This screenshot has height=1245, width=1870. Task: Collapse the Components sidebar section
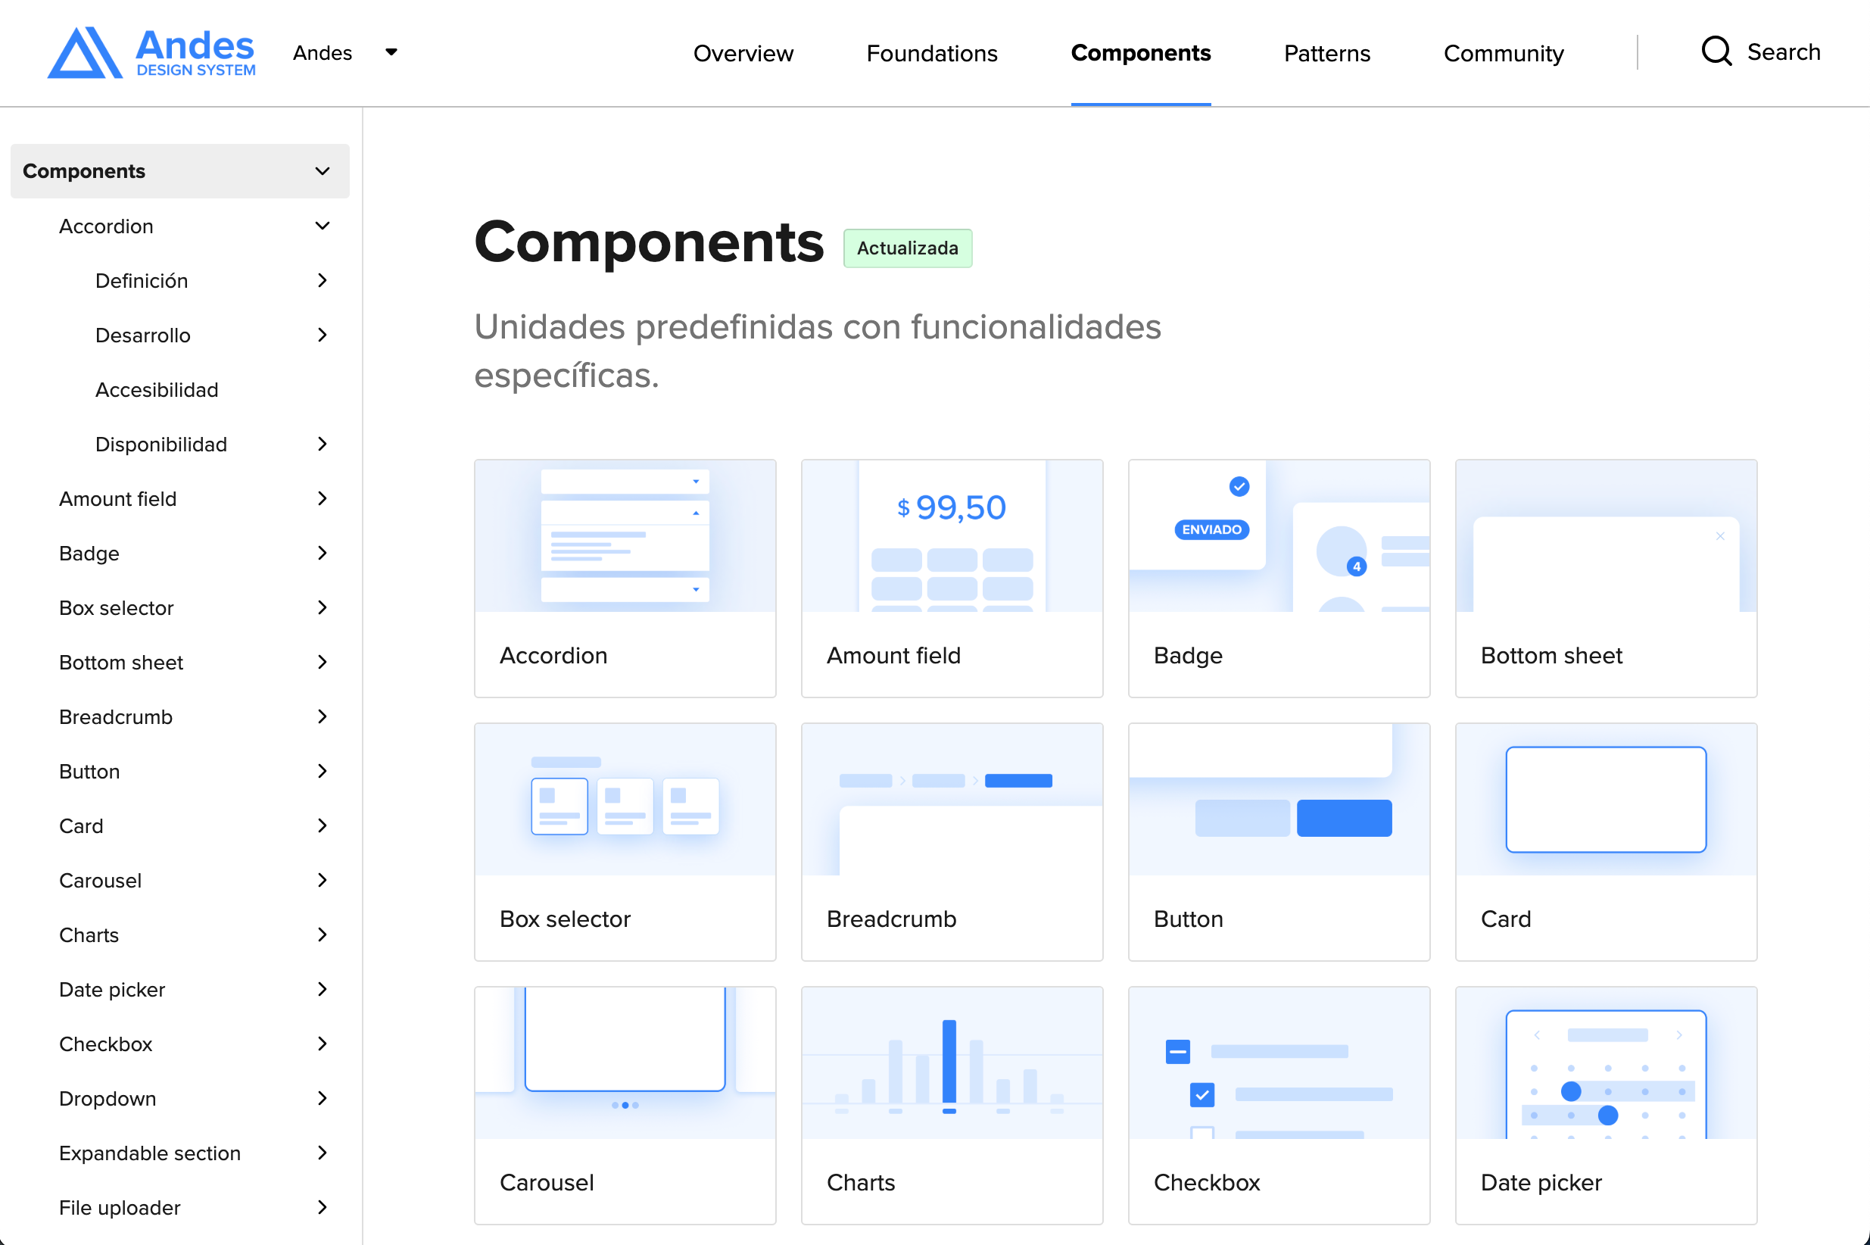(323, 171)
